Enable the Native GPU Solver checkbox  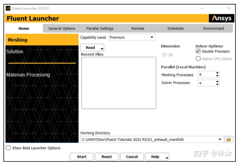[198, 58]
